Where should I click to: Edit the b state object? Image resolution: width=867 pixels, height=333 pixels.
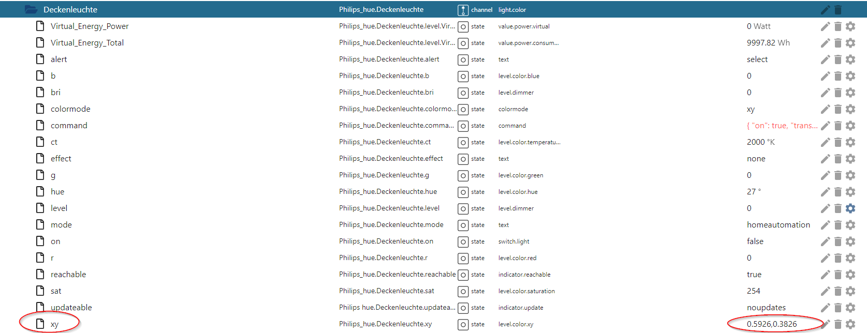tap(826, 76)
